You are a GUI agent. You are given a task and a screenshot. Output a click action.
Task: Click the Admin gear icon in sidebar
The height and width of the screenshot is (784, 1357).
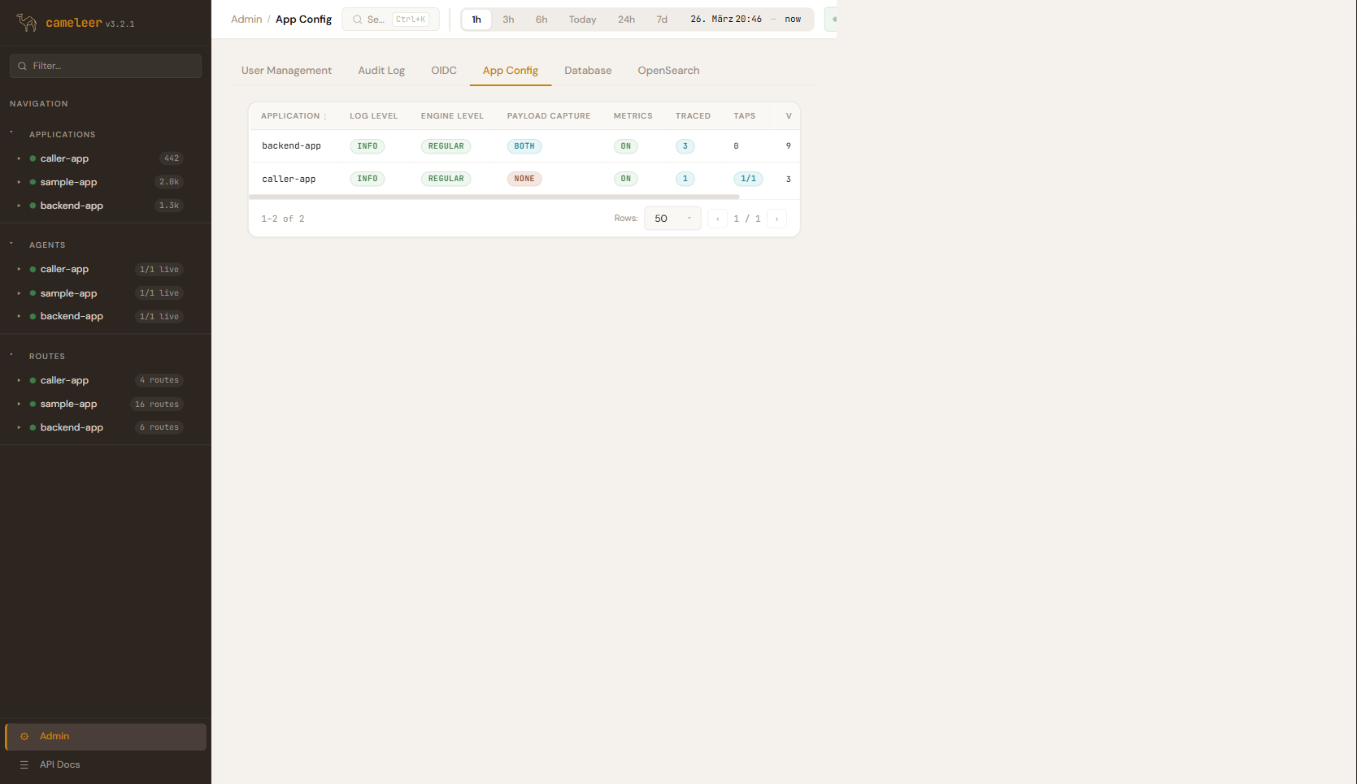(x=24, y=737)
